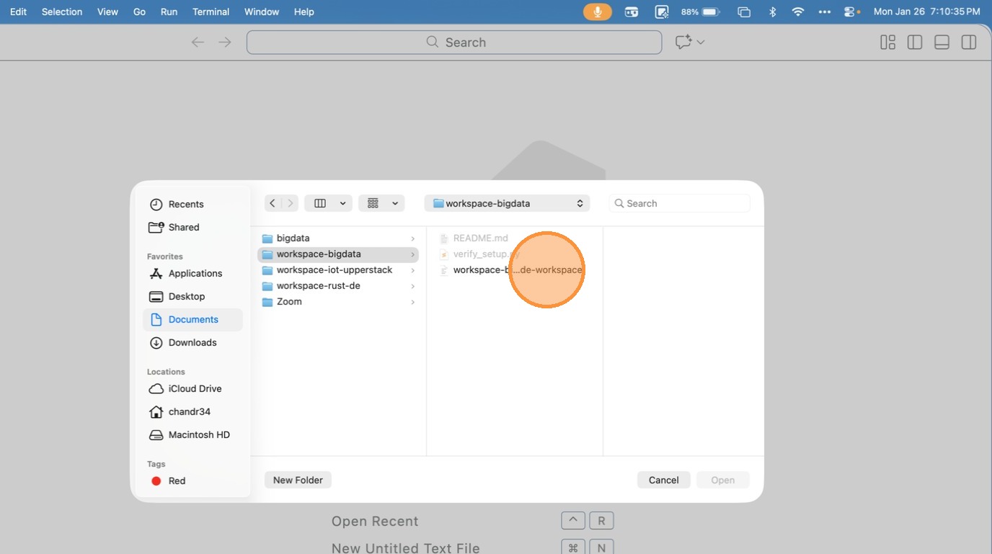Go forward in the editor window toolbar

pyautogui.click(x=225, y=43)
